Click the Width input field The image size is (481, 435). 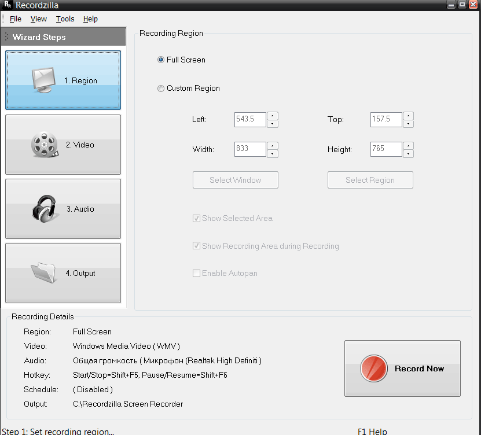click(250, 149)
